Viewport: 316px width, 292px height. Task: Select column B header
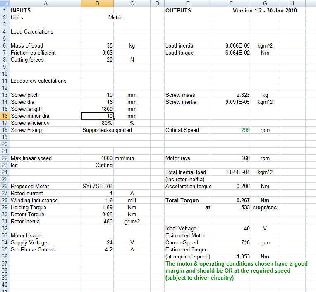(98, 3)
